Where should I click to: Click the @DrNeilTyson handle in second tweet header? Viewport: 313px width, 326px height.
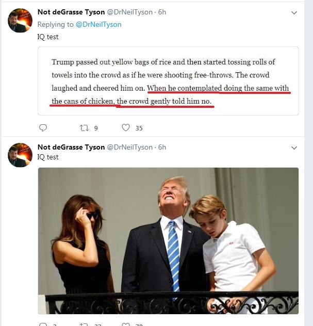pos(129,147)
